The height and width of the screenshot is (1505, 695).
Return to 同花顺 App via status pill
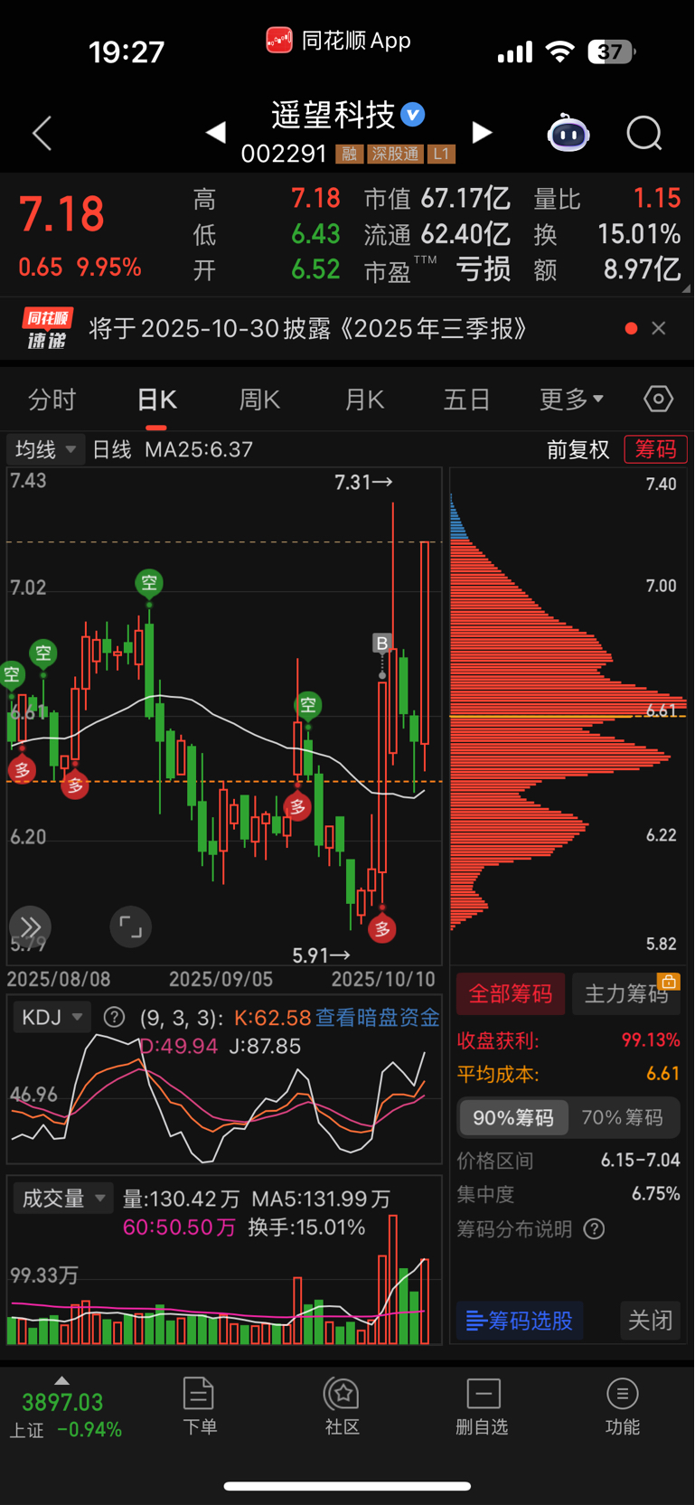tap(338, 41)
